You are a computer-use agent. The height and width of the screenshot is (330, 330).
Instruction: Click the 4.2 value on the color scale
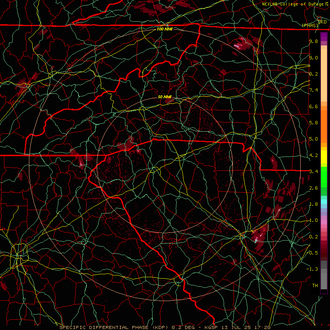[313, 155]
